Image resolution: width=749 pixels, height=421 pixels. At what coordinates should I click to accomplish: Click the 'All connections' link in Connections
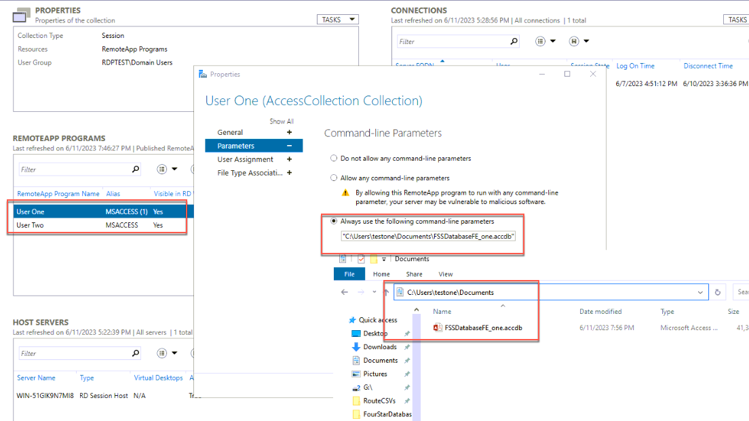click(536, 20)
